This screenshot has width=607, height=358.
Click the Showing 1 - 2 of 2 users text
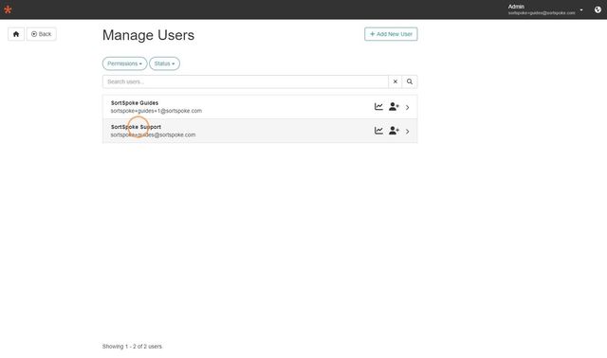[x=132, y=347]
